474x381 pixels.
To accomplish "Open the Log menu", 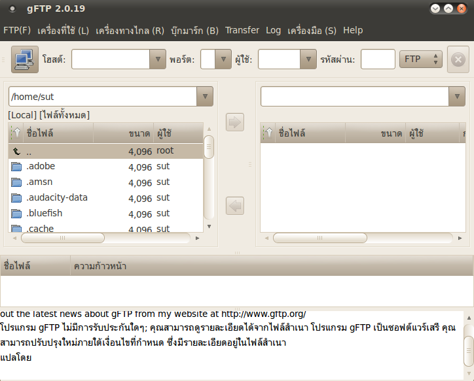I will [x=273, y=31].
